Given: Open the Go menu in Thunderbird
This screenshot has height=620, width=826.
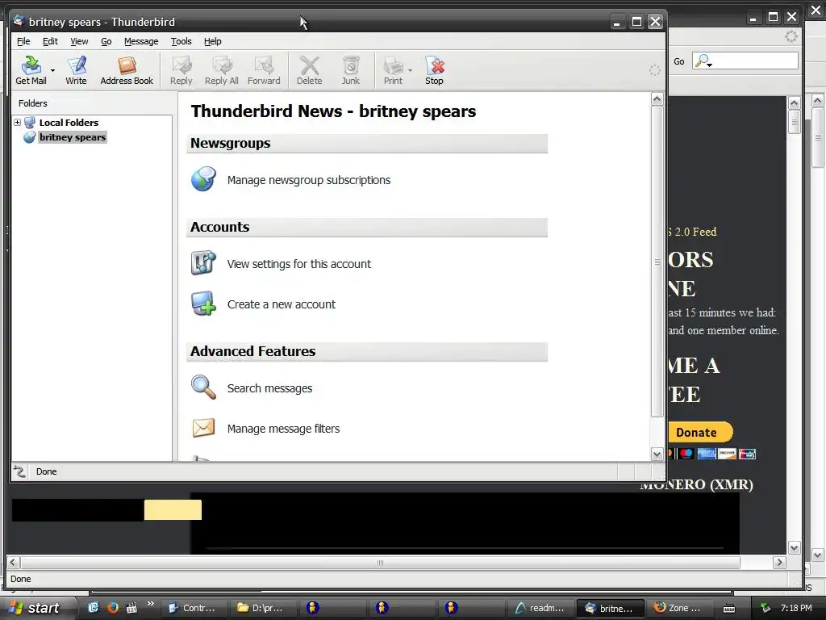Looking at the screenshot, I should (106, 41).
